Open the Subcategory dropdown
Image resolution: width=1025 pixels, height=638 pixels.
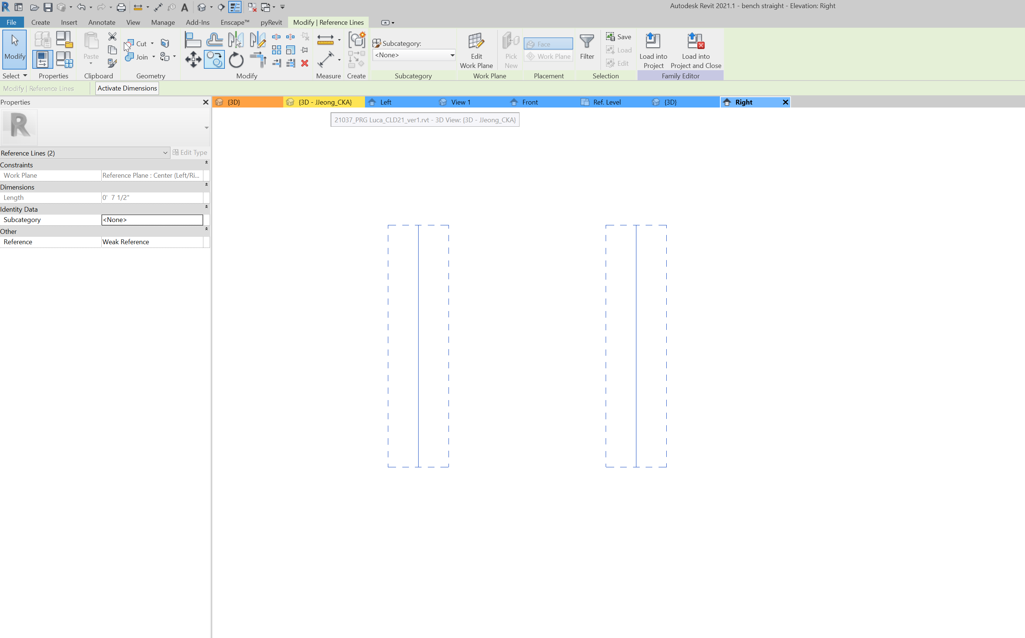click(x=452, y=55)
